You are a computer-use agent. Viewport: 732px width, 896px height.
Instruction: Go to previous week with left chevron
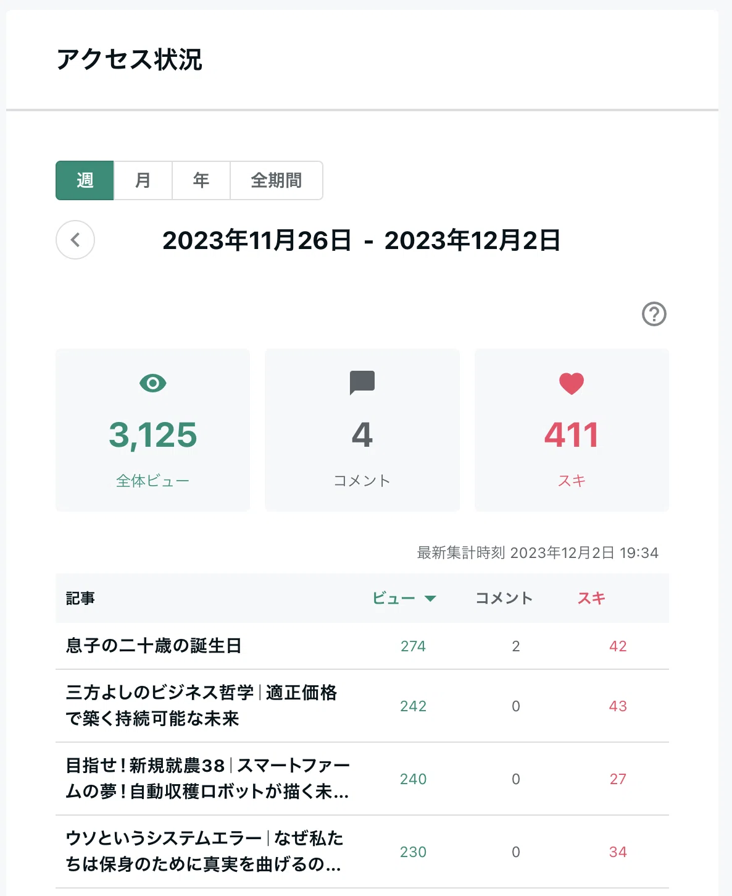pos(75,240)
